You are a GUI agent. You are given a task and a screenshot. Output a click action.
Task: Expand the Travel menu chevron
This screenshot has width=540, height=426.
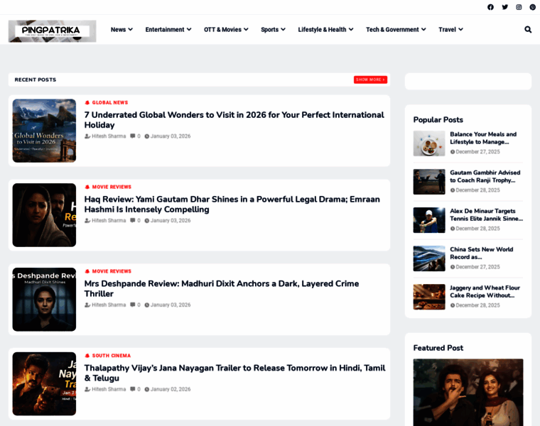tap(460, 30)
